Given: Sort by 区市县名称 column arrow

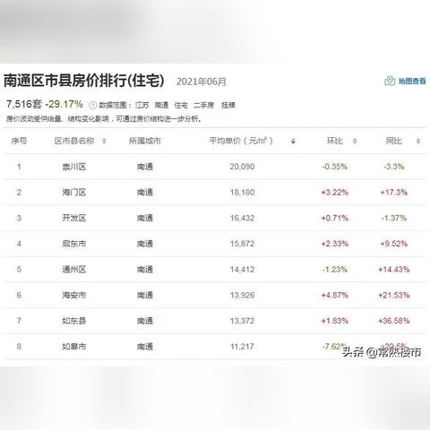Looking at the screenshot, I should [x=104, y=141].
